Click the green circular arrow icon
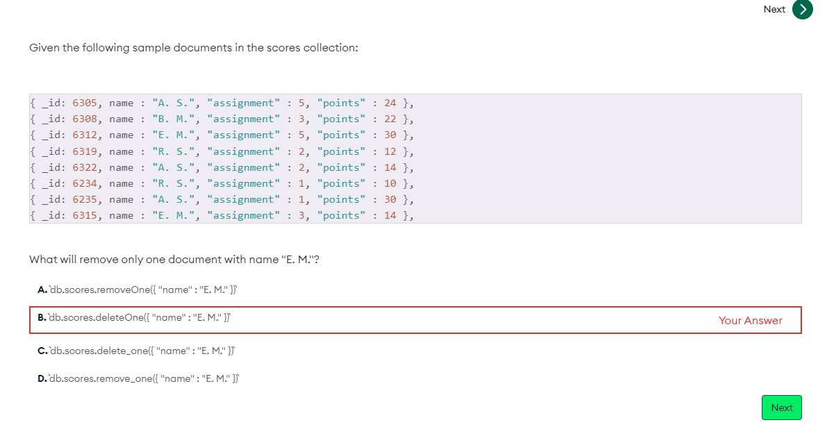Viewport: 827px width, 436px height. [x=802, y=9]
